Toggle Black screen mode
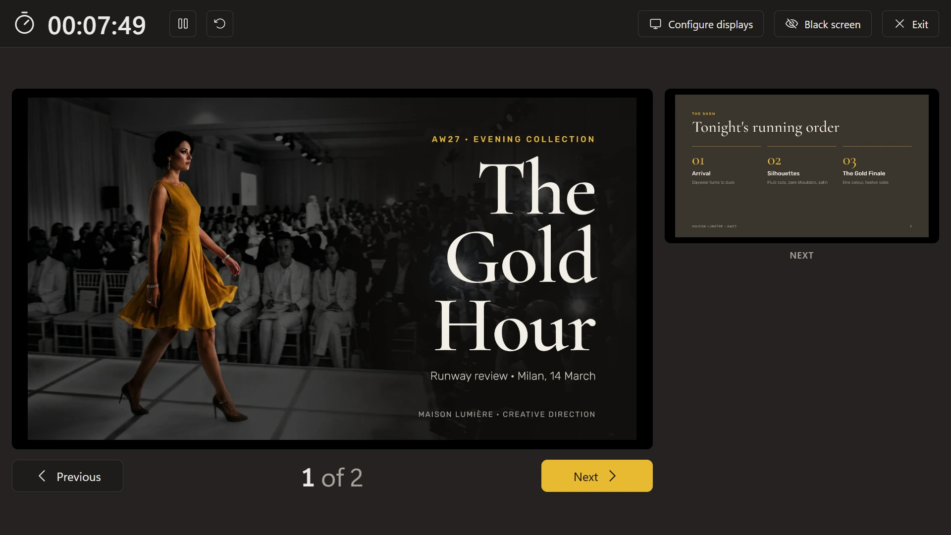The image size is (951, 535). [823, 24]
